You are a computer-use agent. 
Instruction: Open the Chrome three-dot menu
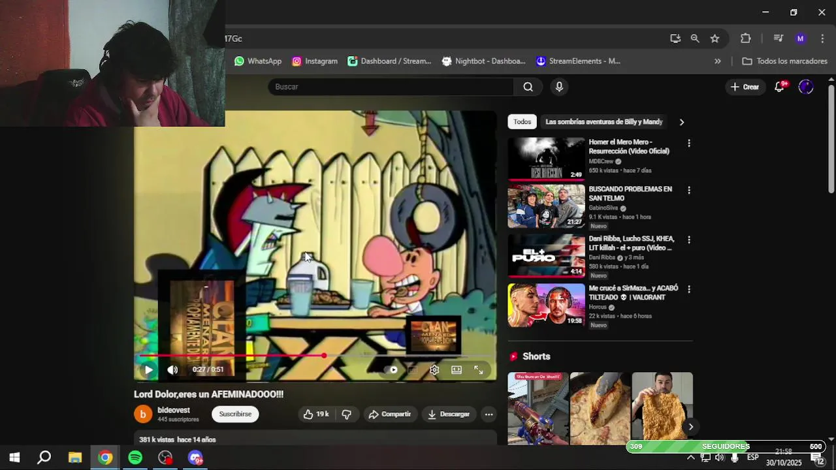(x=822, y=39)
